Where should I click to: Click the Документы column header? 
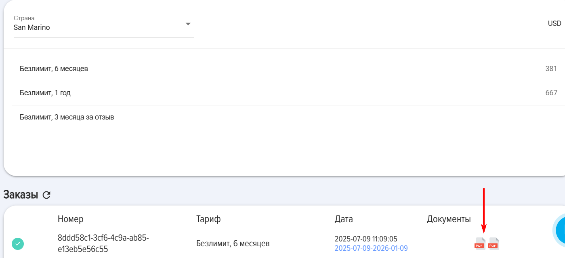point(449,219)
